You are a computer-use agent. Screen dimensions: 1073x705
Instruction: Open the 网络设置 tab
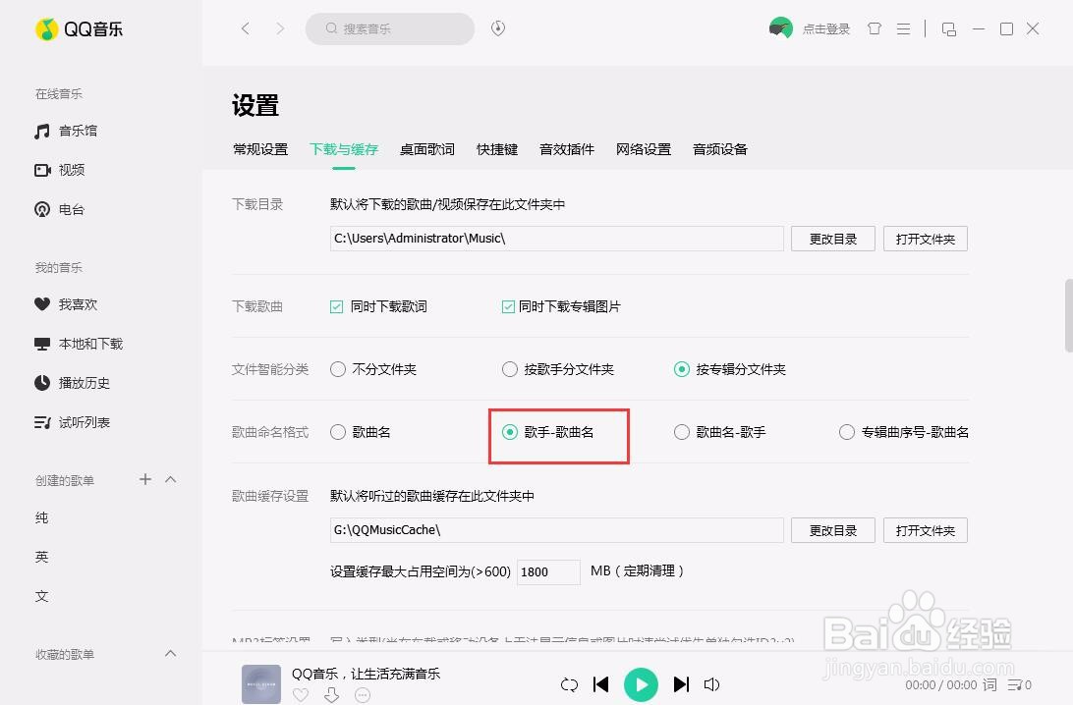tap(643, 148)
